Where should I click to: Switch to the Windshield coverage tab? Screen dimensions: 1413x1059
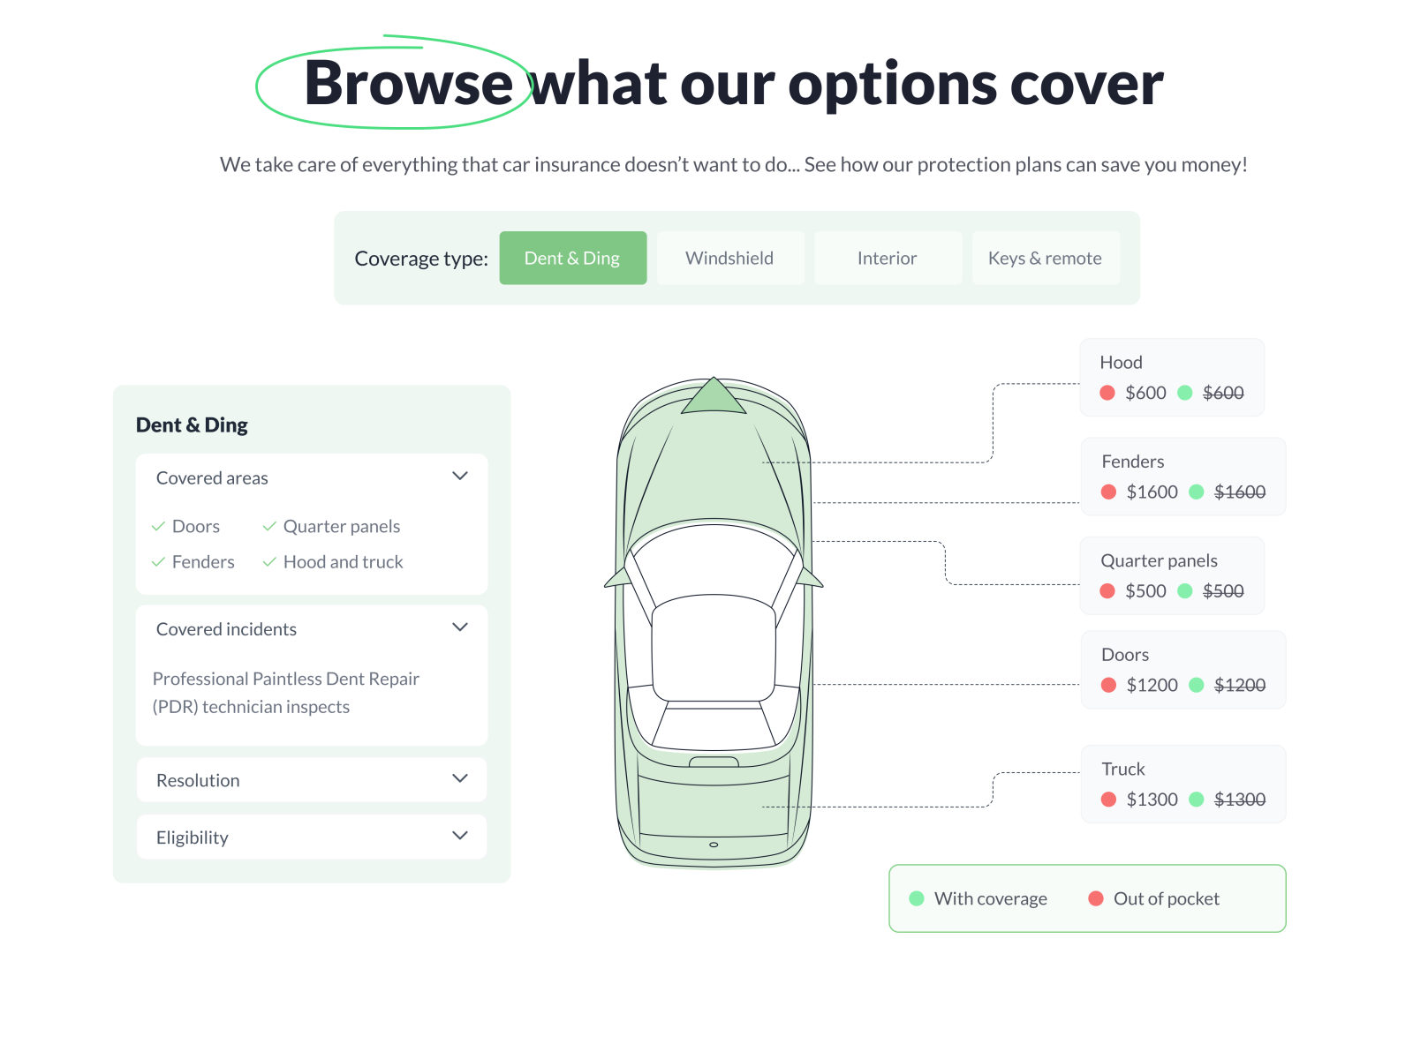coord(730,258)
